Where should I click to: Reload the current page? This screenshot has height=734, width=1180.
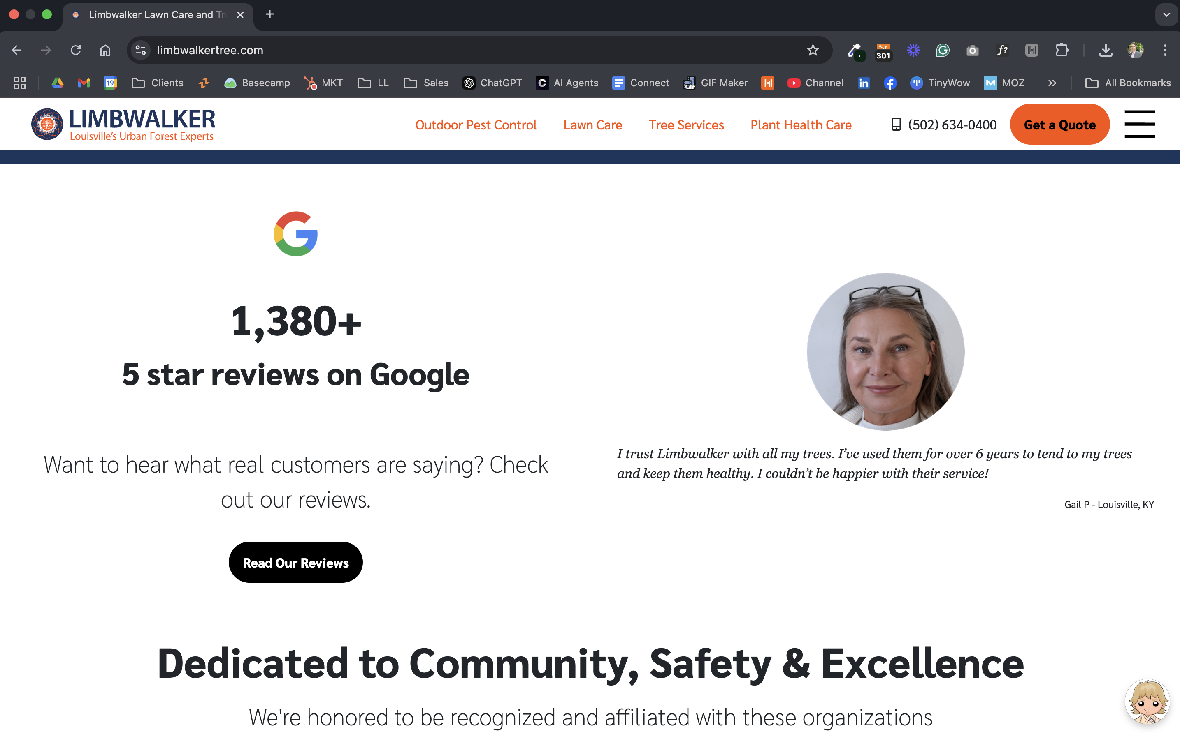[x=75, y=50]
